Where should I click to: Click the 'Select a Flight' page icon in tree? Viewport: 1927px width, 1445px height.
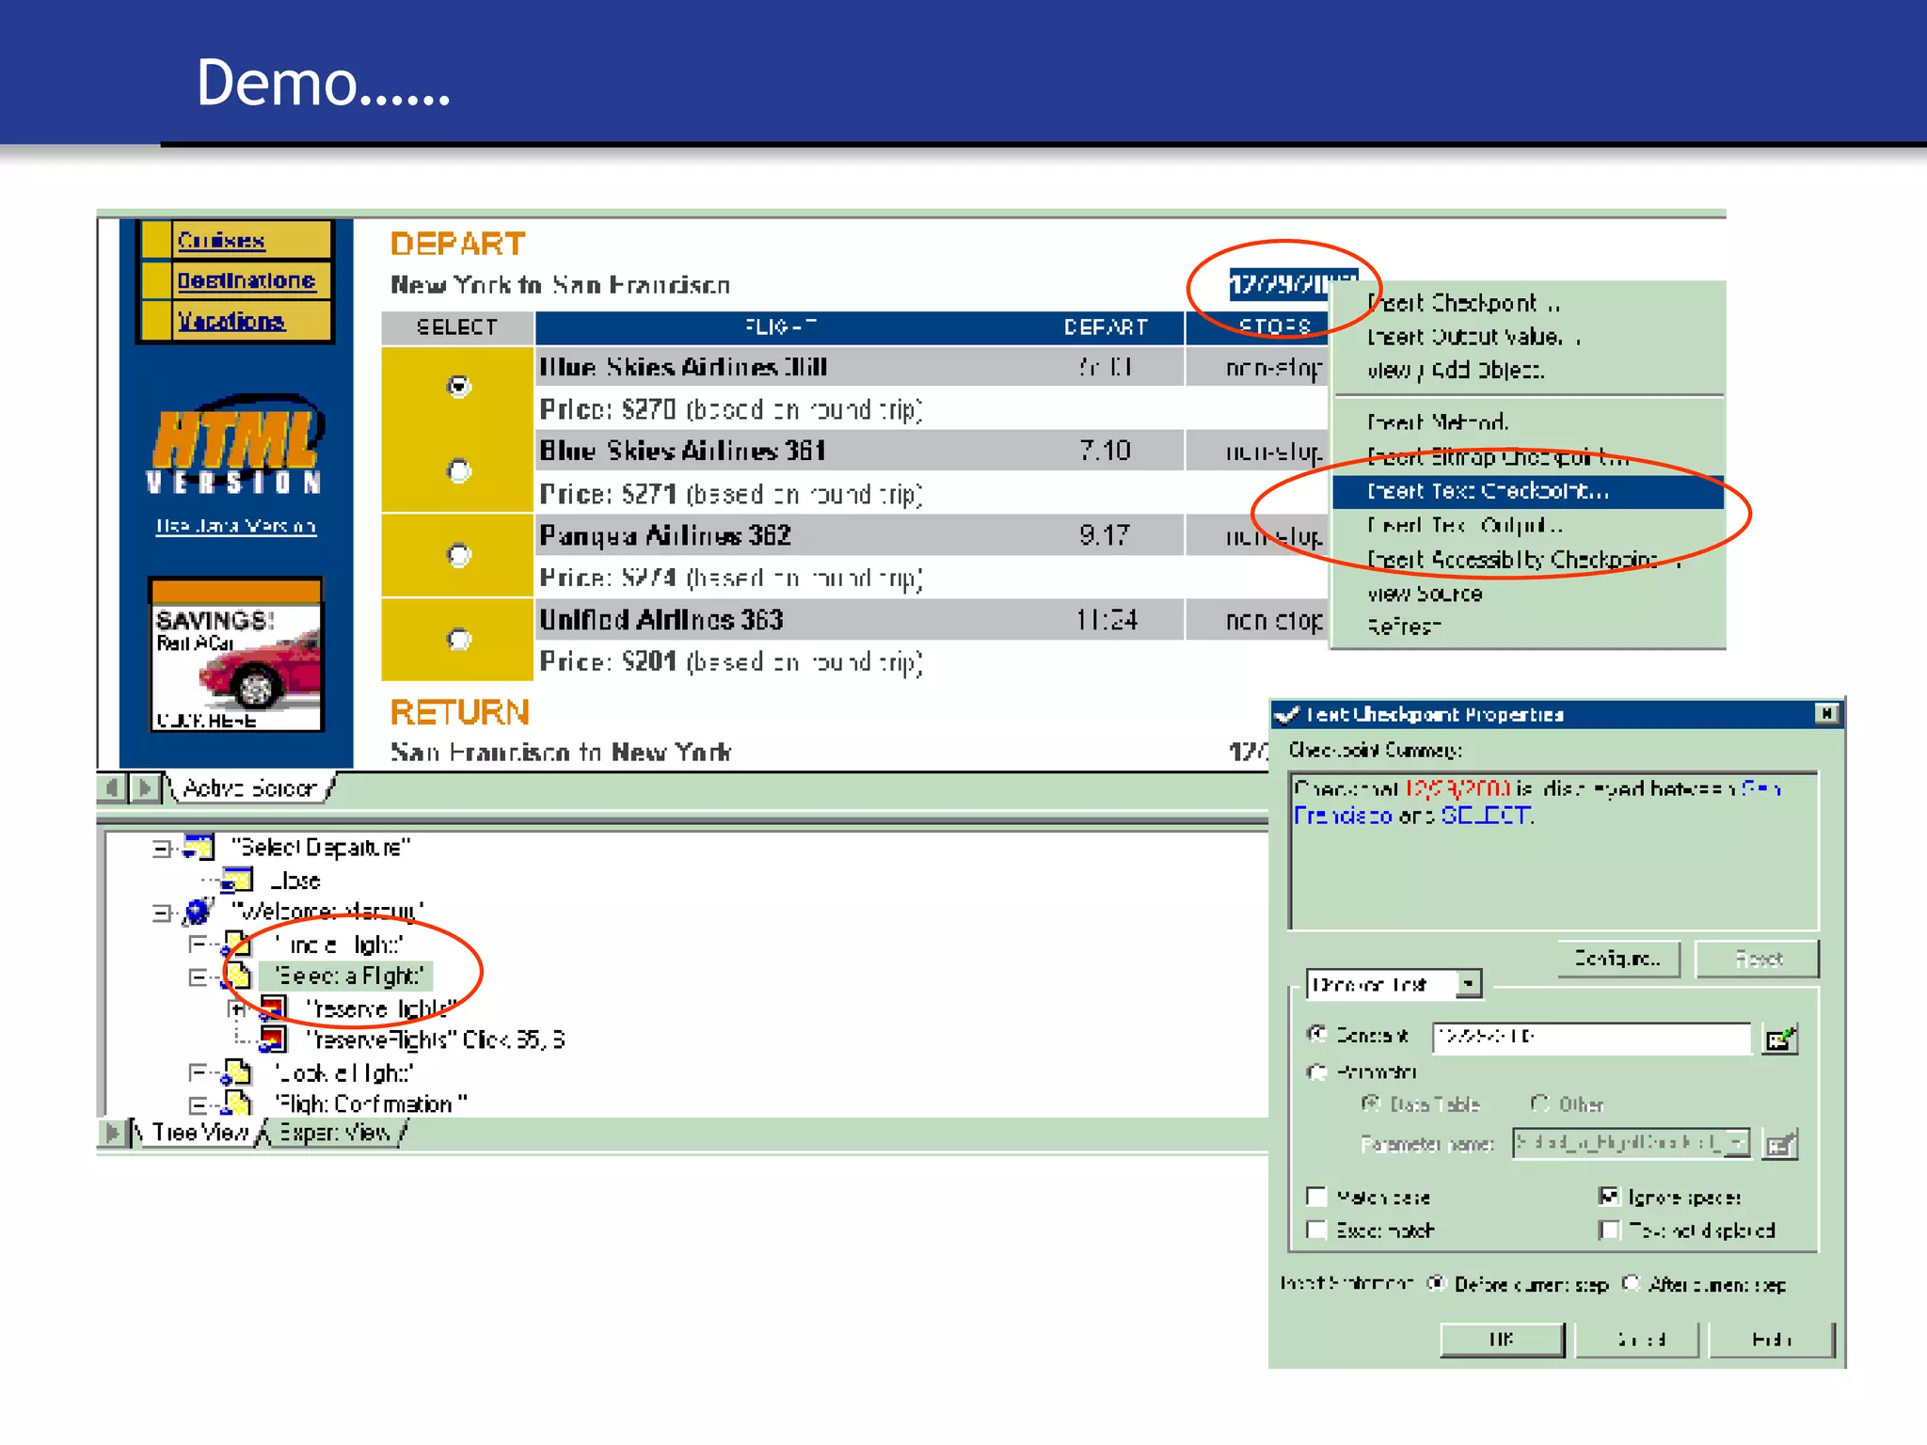(237, 977)
